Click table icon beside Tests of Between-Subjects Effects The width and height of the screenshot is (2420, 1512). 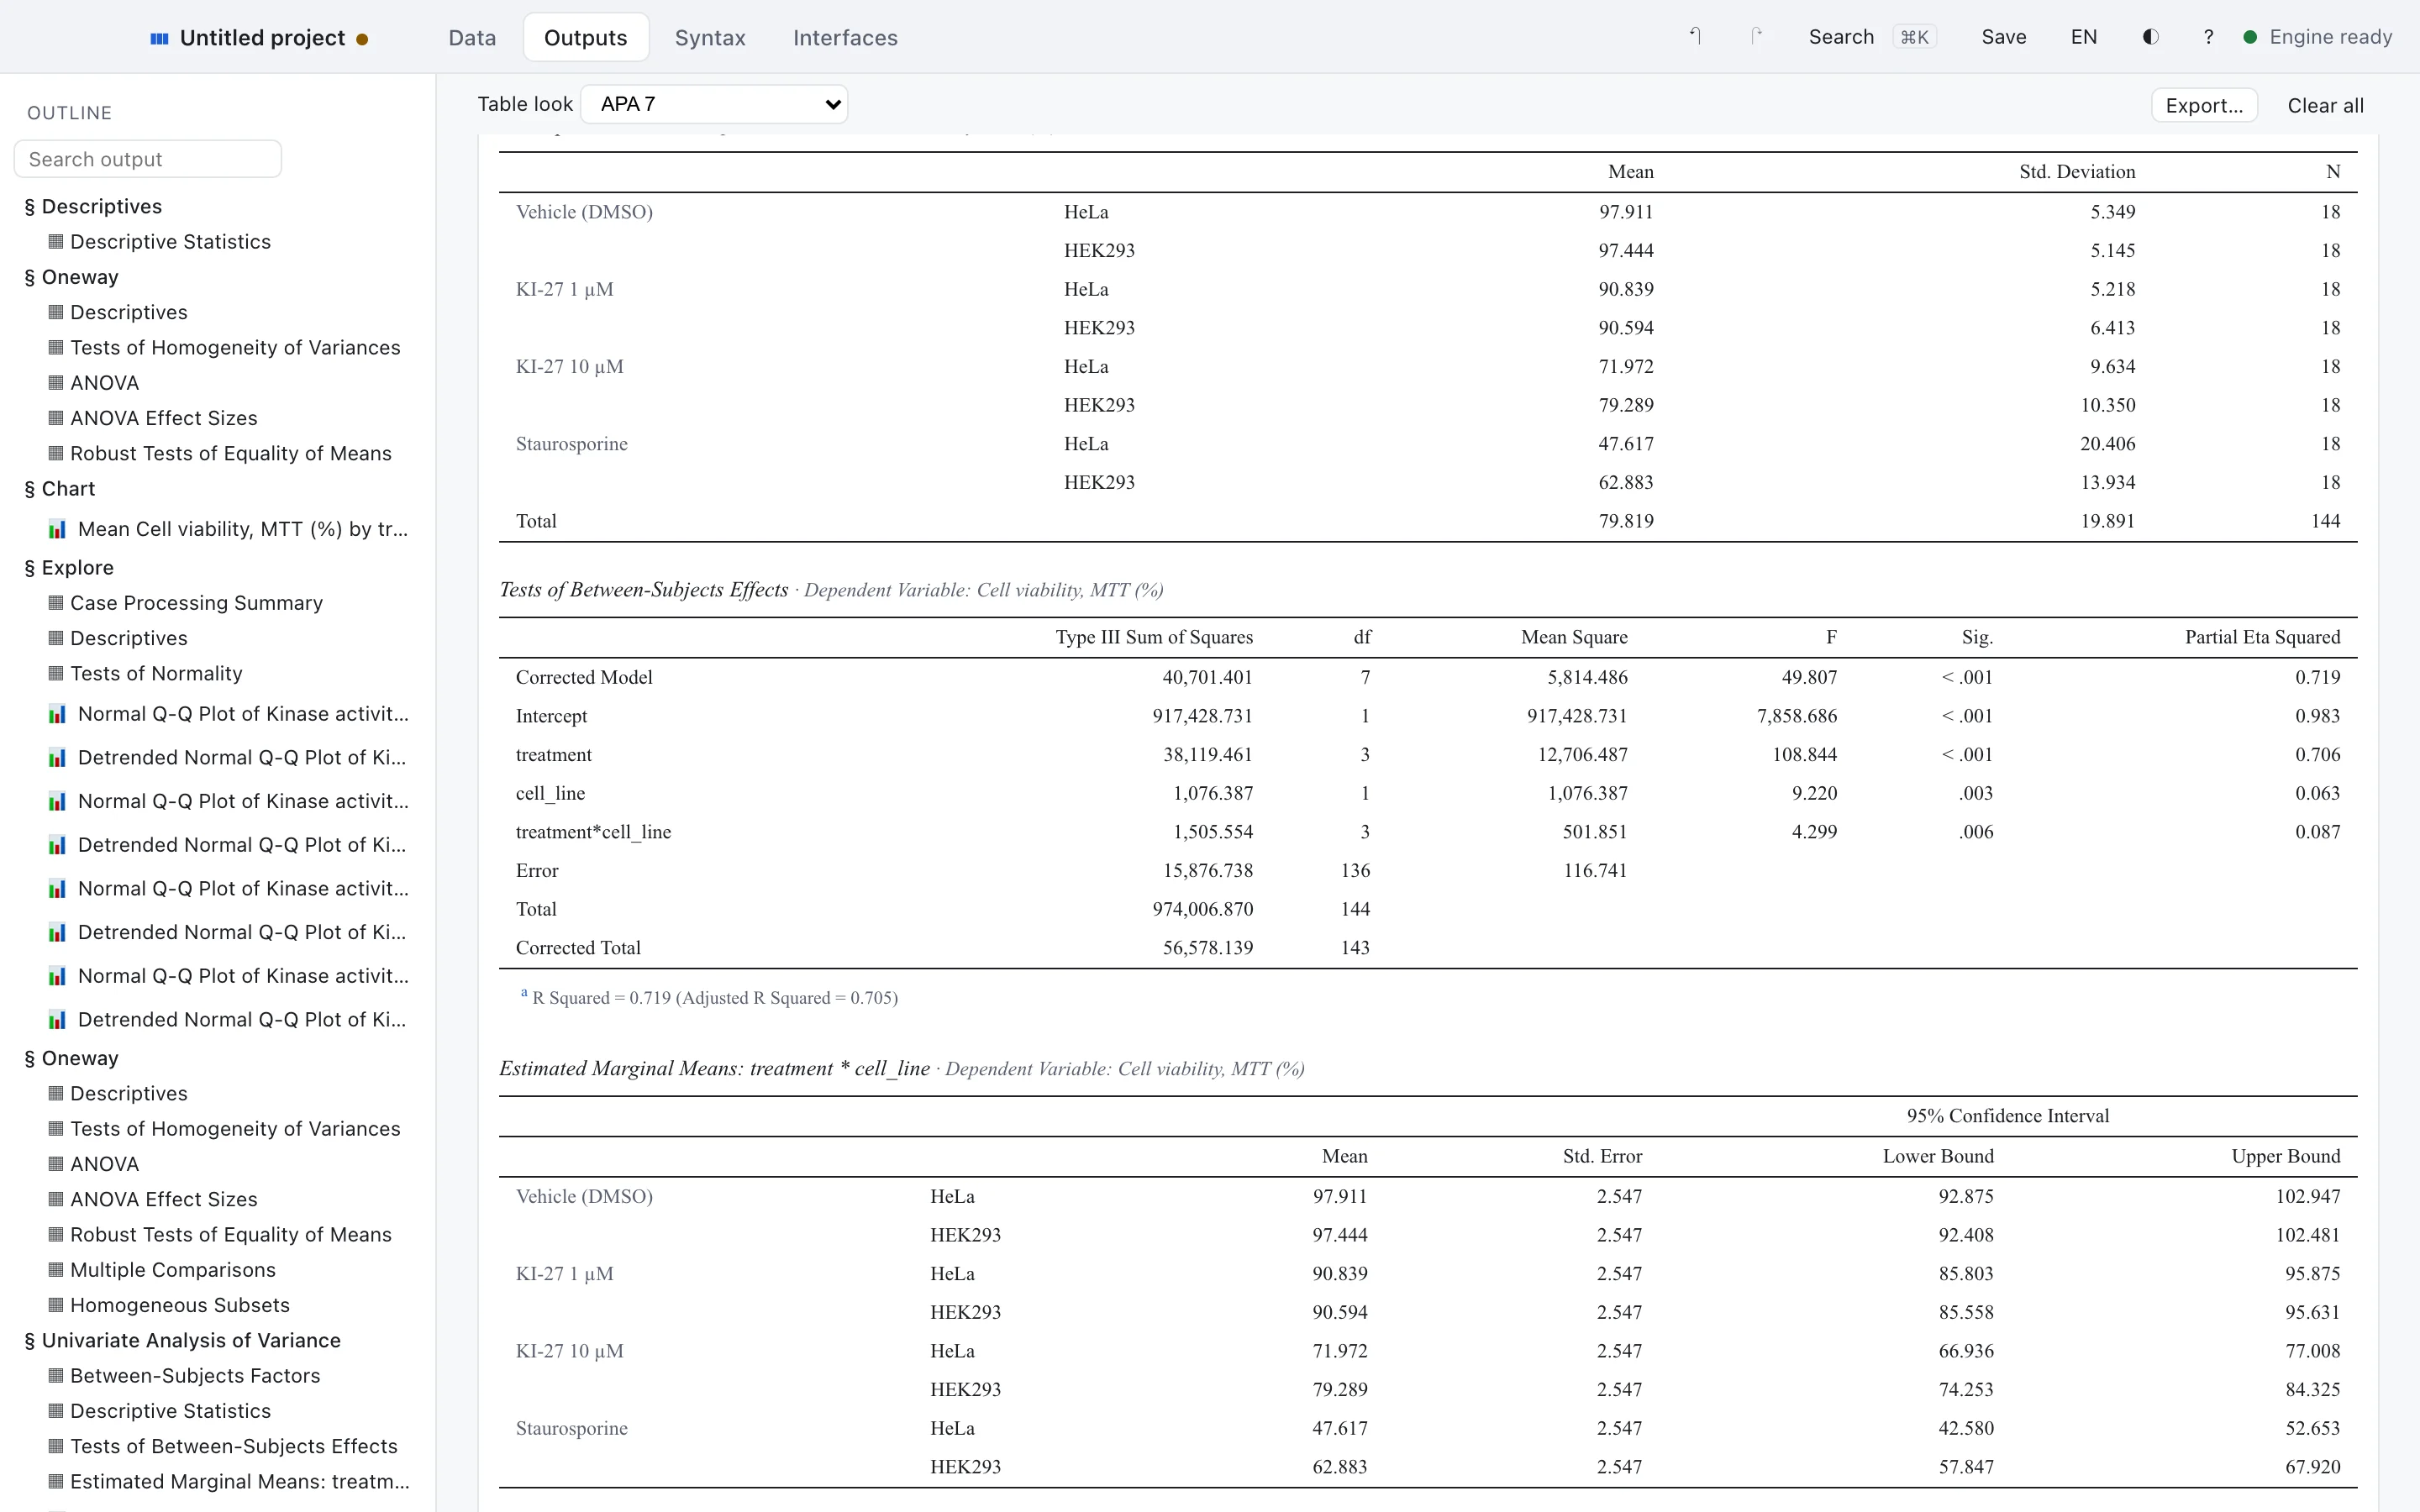point(56,1446)
